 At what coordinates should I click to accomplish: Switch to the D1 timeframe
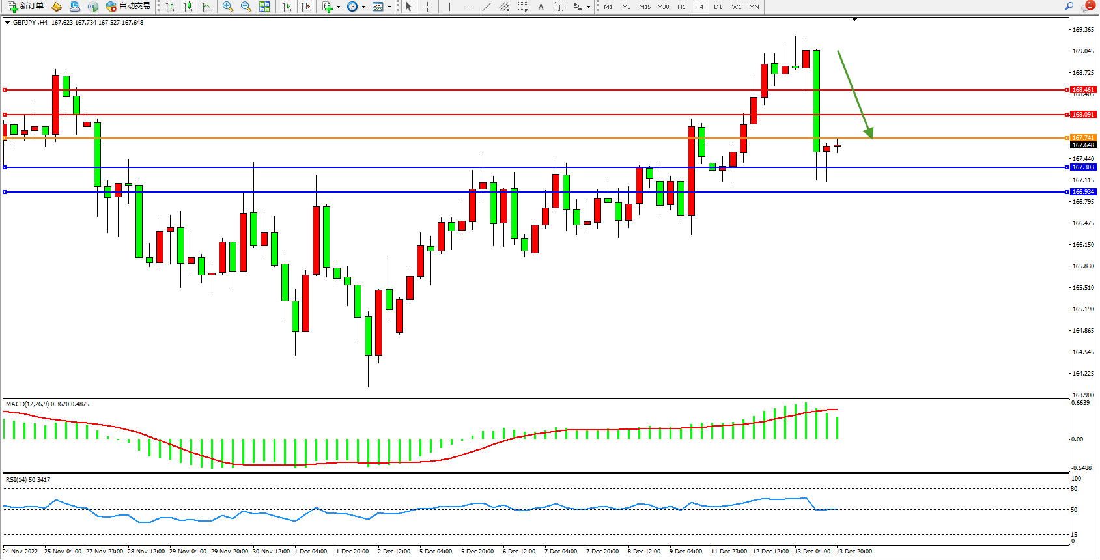pos(718,7)
